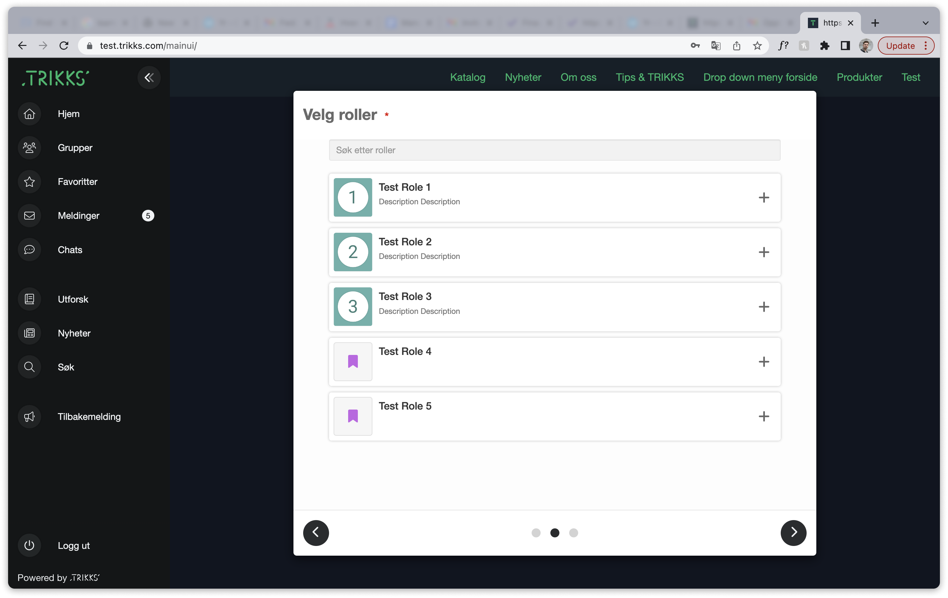Viewport: 948px width, 598px height.
Task: Collapse the sidebar with double-chevron button
Action: coord(149,78)
